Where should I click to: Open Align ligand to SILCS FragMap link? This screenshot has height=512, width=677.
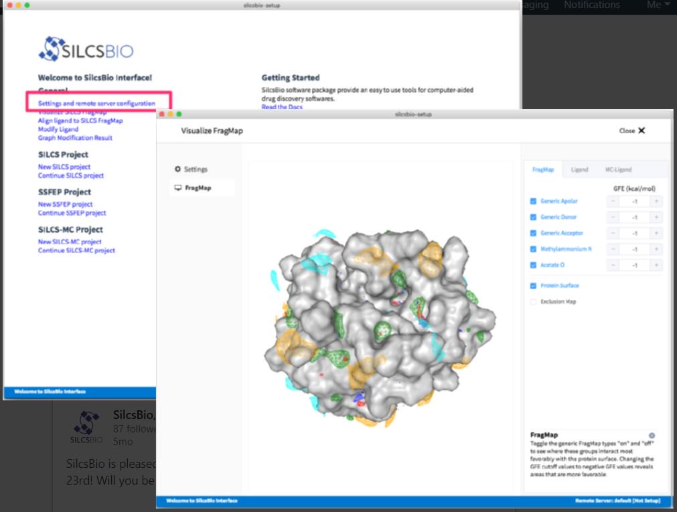click(80, 121)
